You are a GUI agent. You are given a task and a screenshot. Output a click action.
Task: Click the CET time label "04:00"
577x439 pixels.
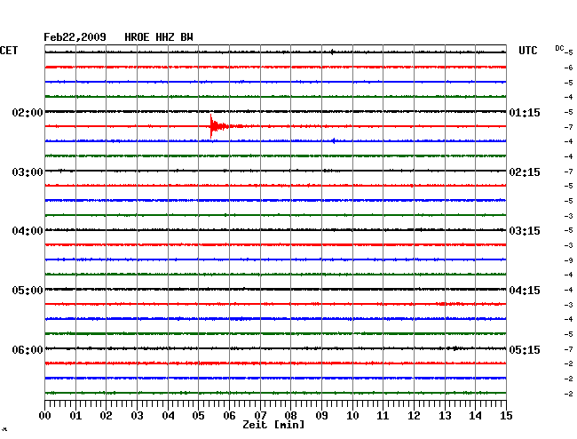[28, 231]
